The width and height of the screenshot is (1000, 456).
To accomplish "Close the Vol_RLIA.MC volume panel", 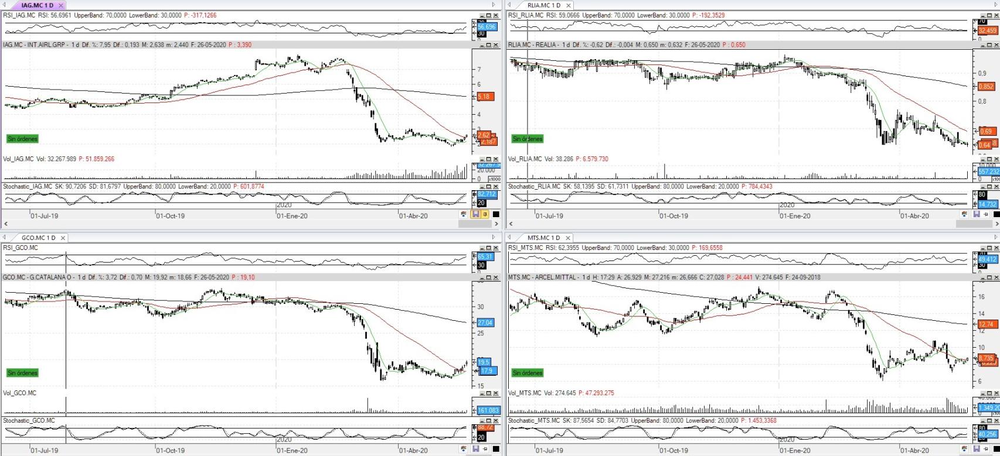I will tap(996, 159).
